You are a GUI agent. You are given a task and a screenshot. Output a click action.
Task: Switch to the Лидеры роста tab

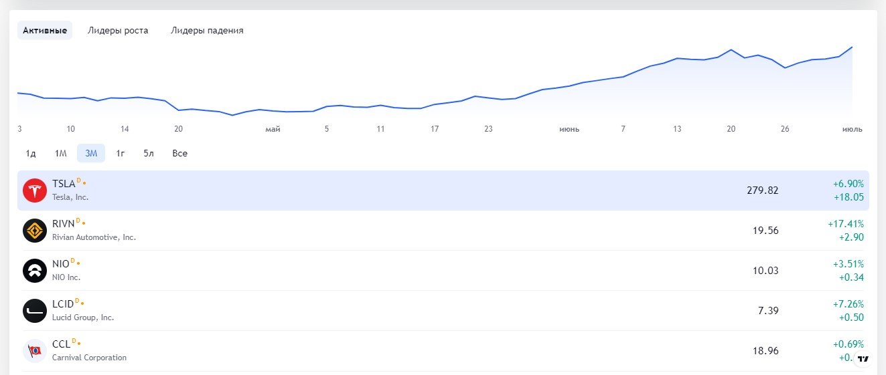click(x=118, y=30)
